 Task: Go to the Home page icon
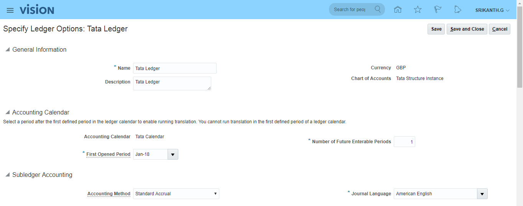pos(398,10)
